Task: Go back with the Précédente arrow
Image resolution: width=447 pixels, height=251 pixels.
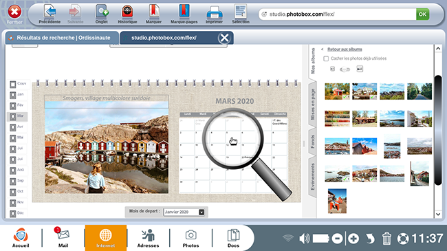Action: pos(50,14)
